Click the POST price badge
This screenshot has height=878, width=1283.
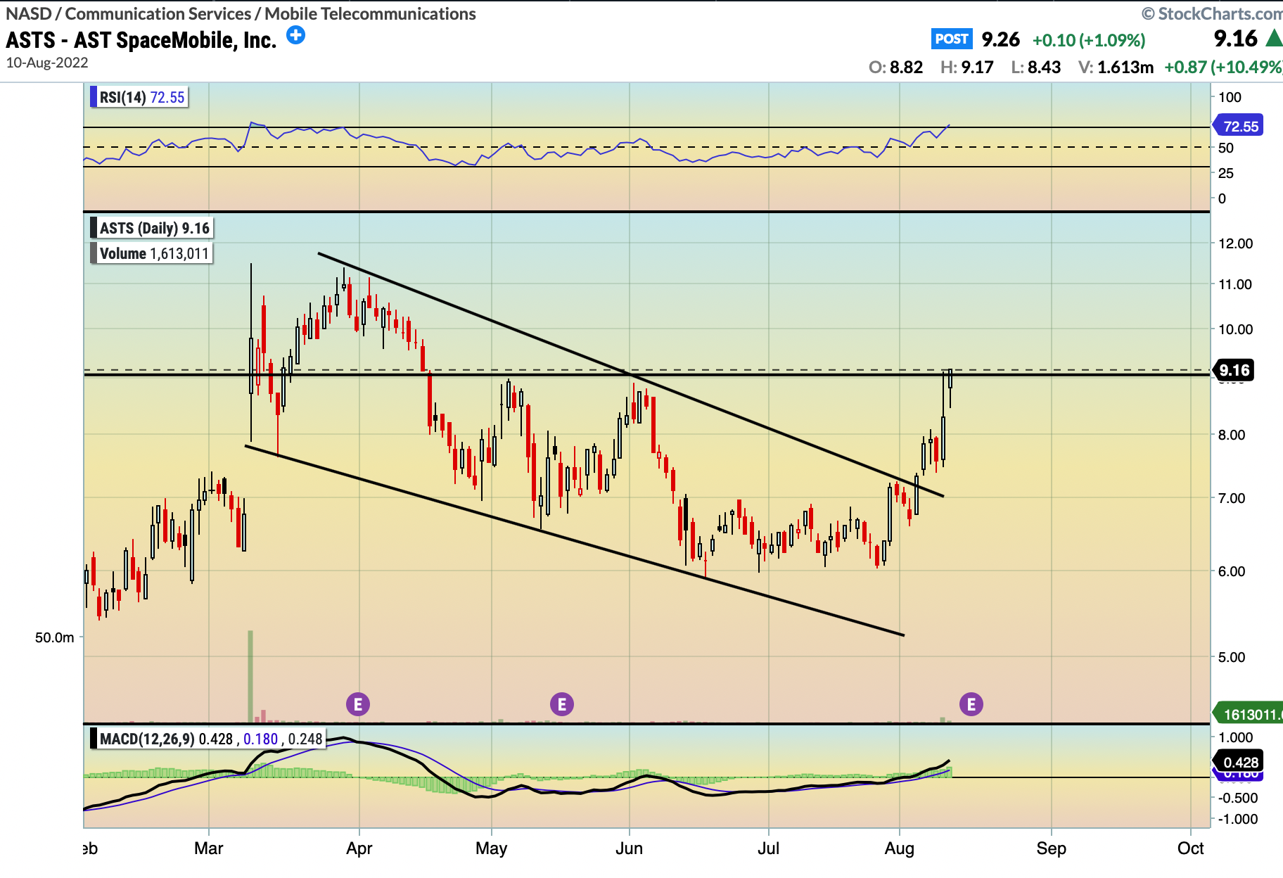pos(952,39)
